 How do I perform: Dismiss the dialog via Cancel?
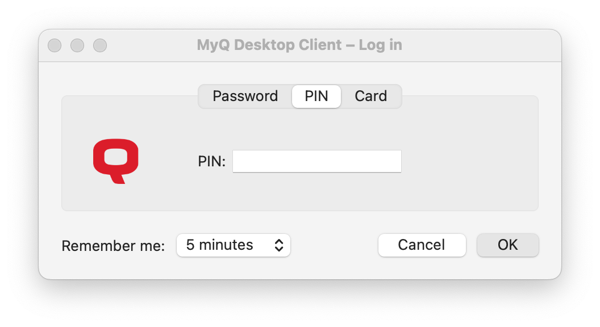422,245
